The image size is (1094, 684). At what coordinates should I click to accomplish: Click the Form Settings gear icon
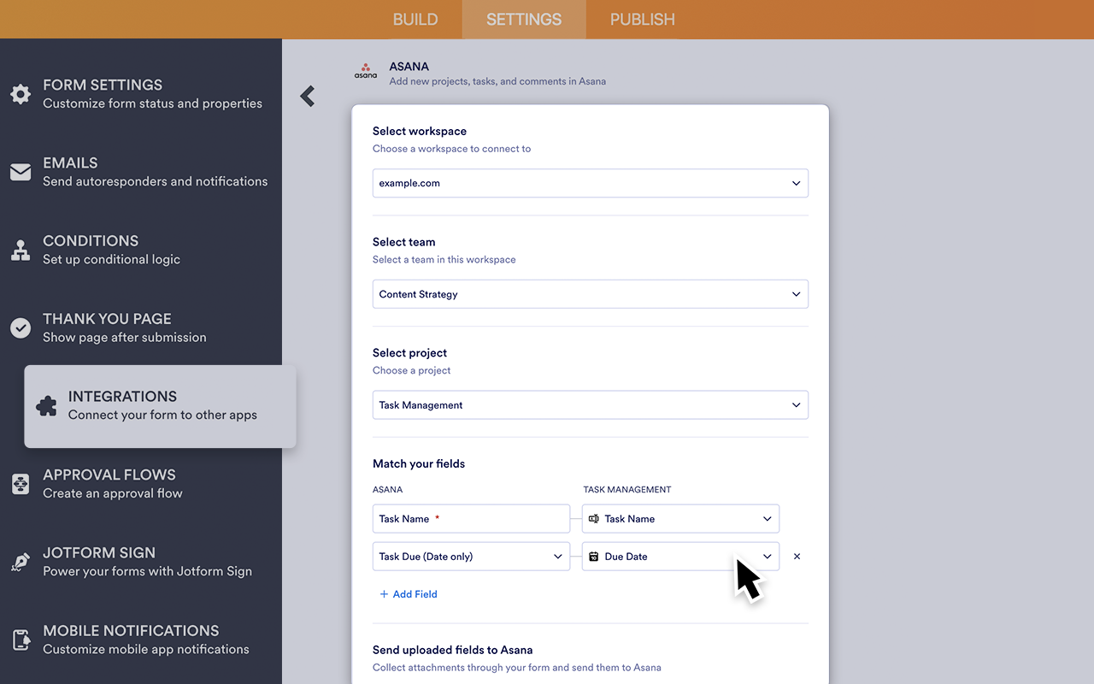coord(21,94)
